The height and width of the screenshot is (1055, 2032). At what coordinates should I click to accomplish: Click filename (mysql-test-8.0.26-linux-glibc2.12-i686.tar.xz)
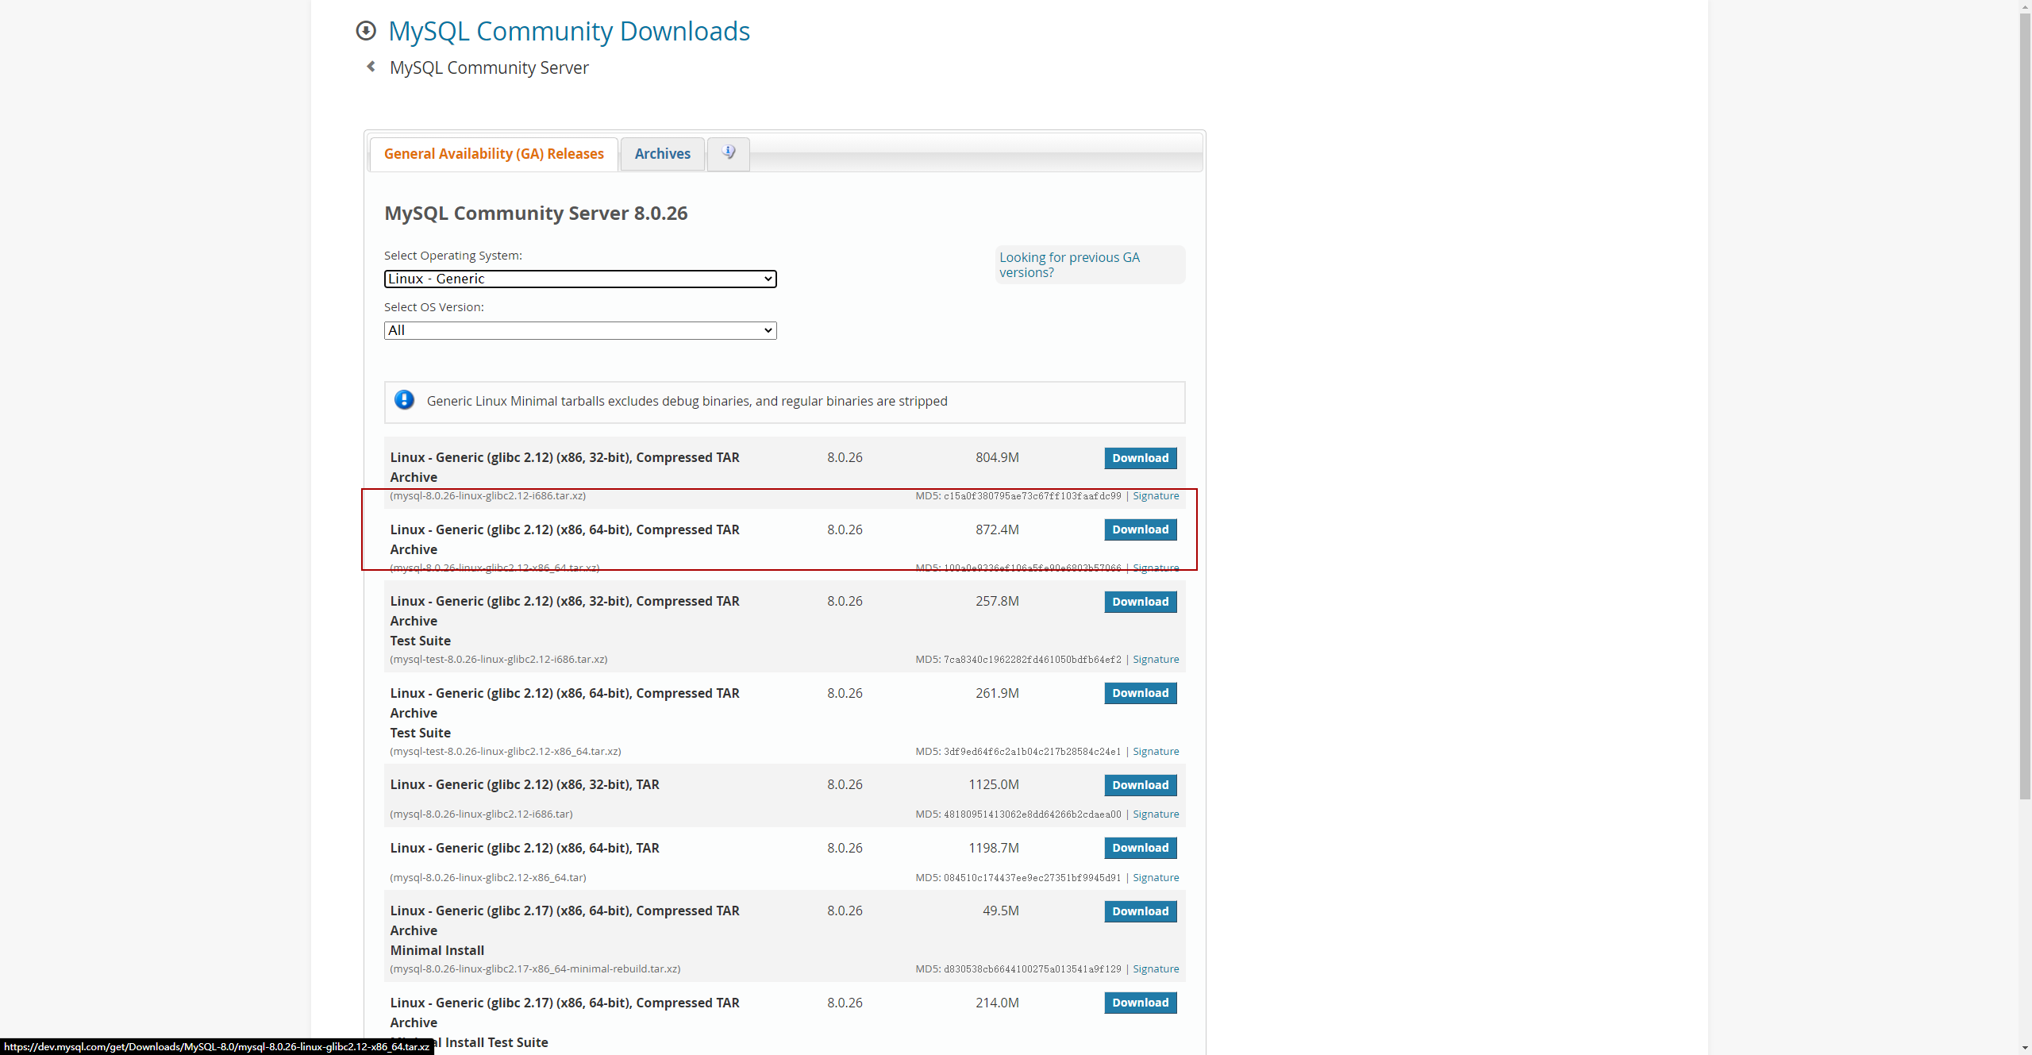click(498, 659)
